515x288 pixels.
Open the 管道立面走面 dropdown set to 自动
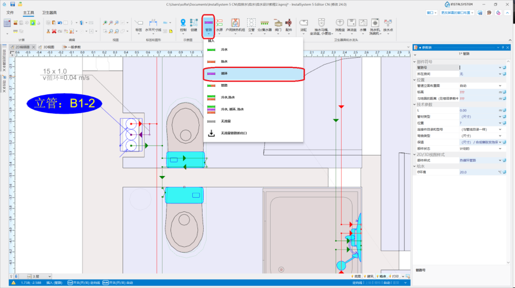coord(499,86)
